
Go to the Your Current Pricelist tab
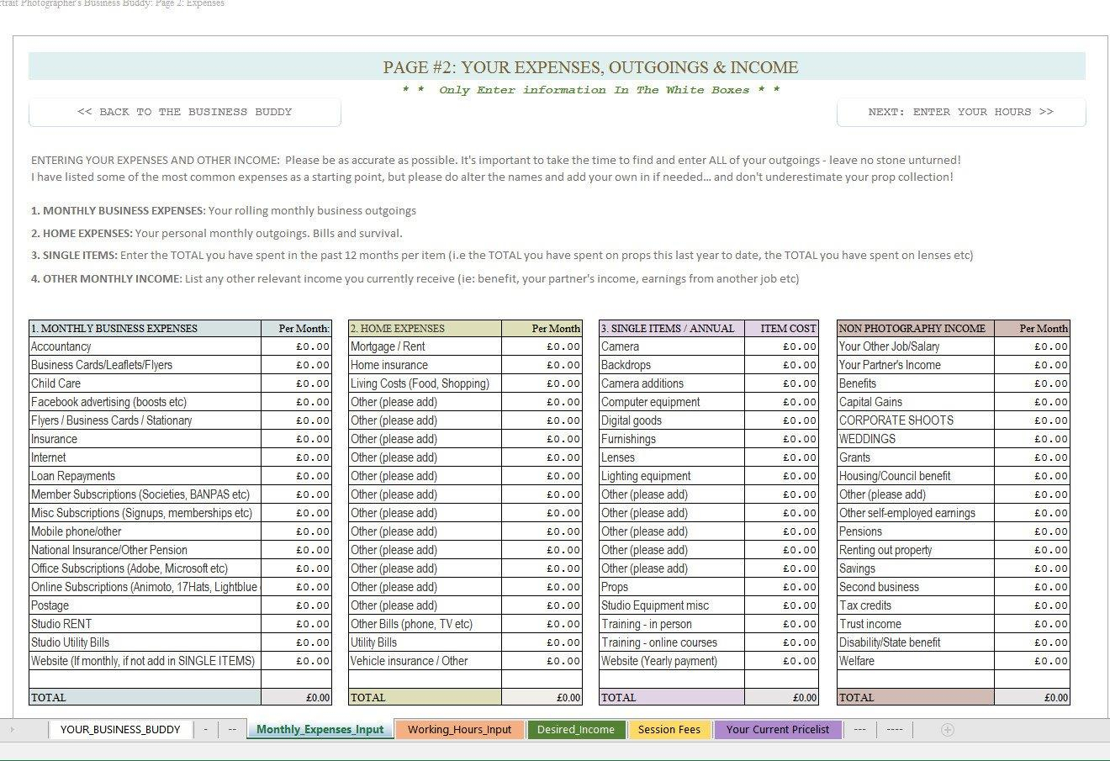pos(777,730)
